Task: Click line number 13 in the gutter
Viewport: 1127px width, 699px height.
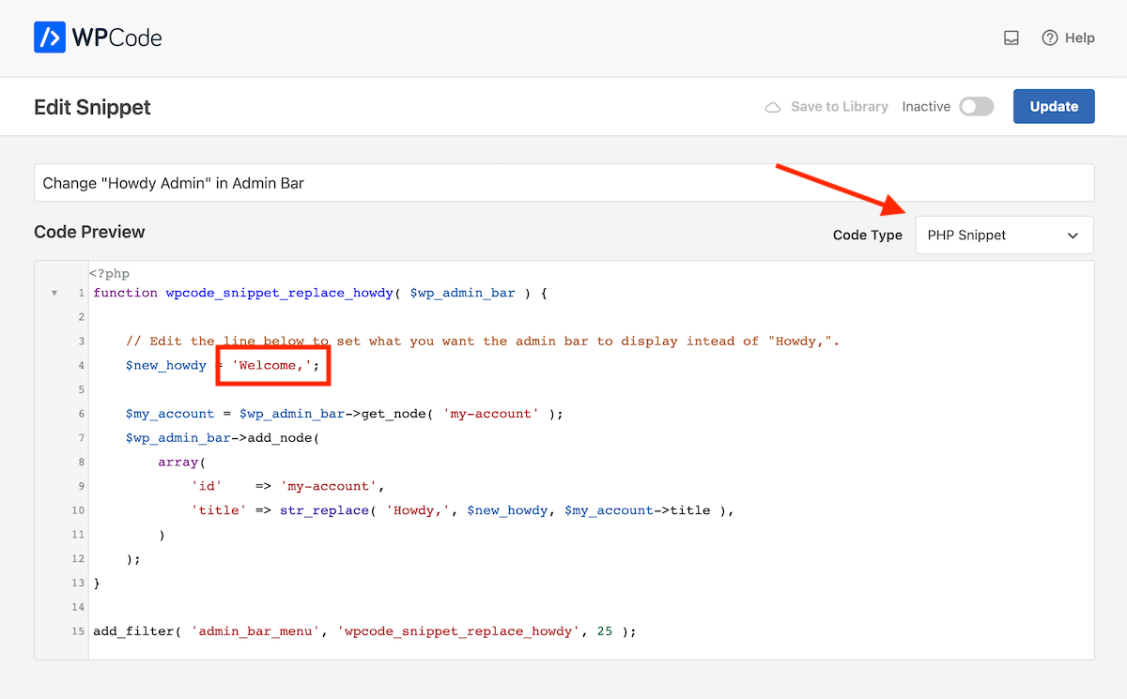Action: point(77,584)
